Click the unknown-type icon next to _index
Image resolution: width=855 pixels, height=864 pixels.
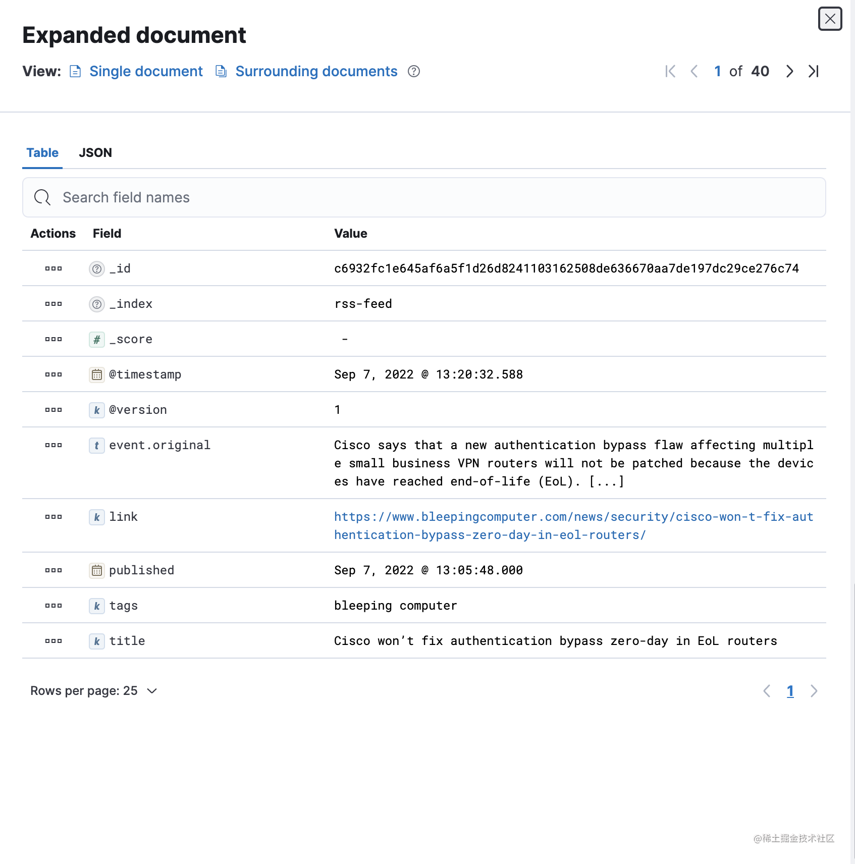(97, 304)
